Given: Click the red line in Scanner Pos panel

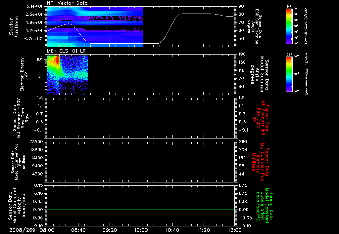Looking at the screenshot, I should pyautogui.click(x=96, y=168).
